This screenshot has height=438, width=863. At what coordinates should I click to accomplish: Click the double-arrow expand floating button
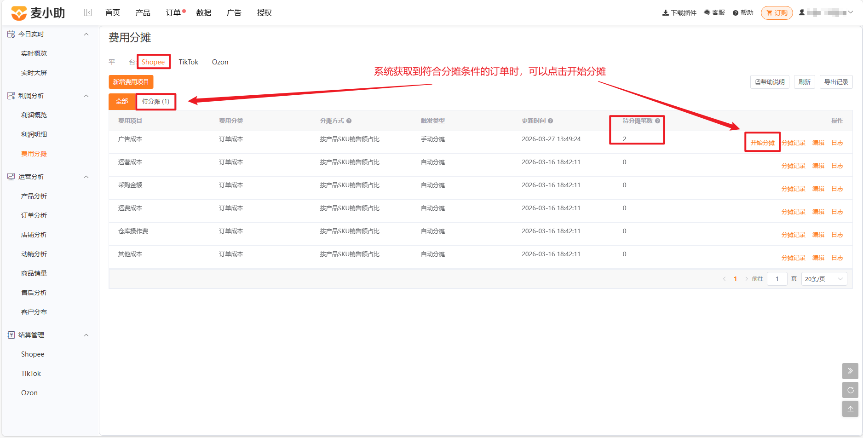850,371
